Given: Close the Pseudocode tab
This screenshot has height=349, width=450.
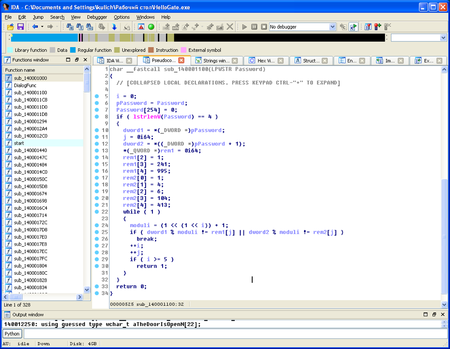Looking at the screenshot, I should (182, 60).
